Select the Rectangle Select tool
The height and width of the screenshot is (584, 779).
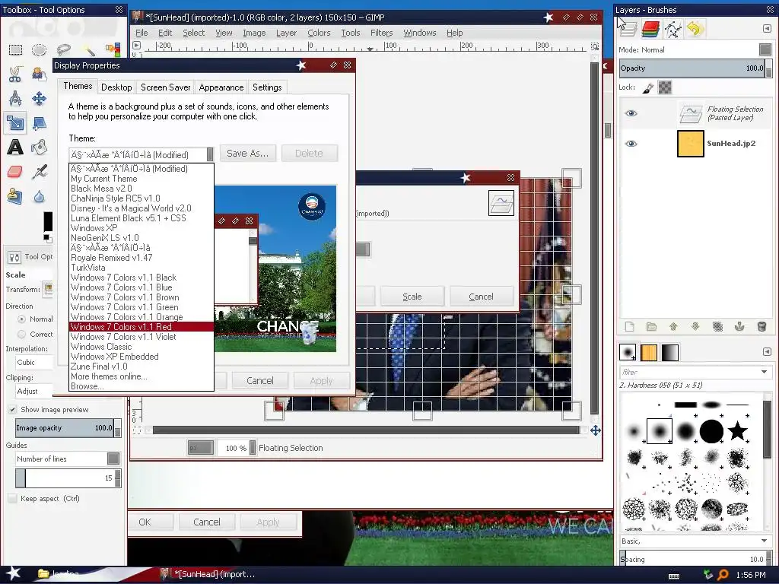pos(15,49)
